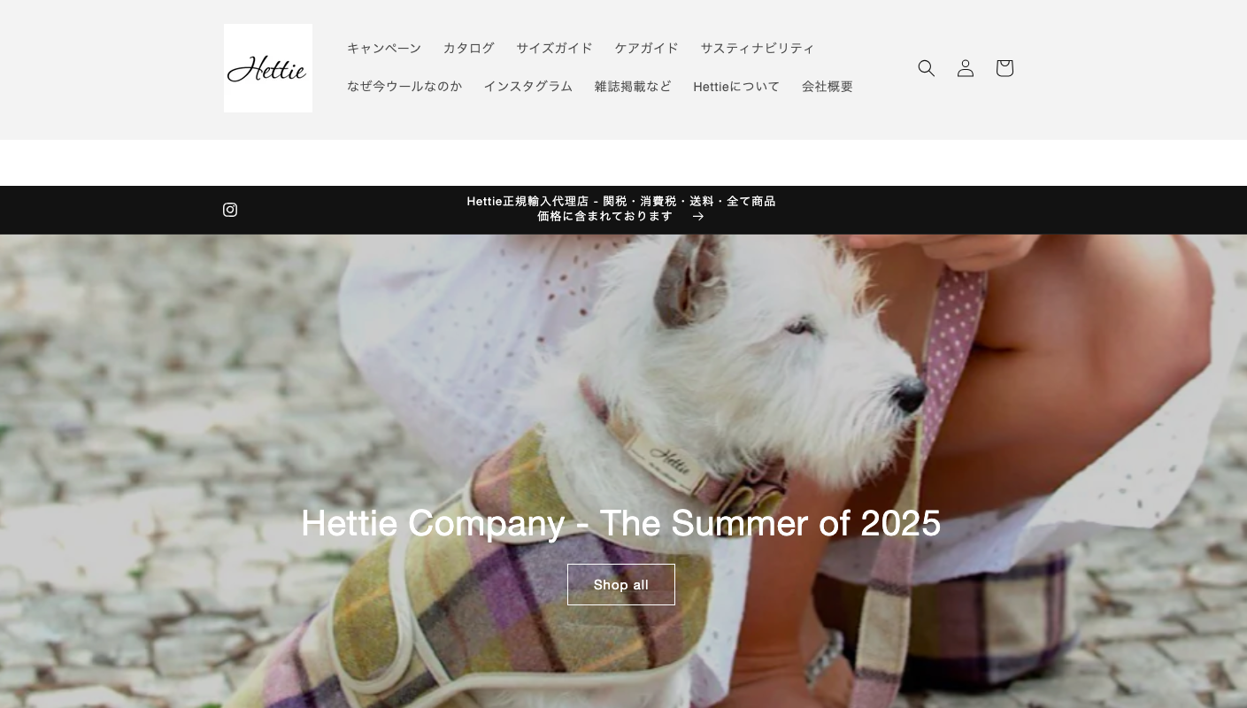Open the なぜ今ウールなのか menu item
The width and height of the screenshot is (1247, 708).
click(404, 87)
